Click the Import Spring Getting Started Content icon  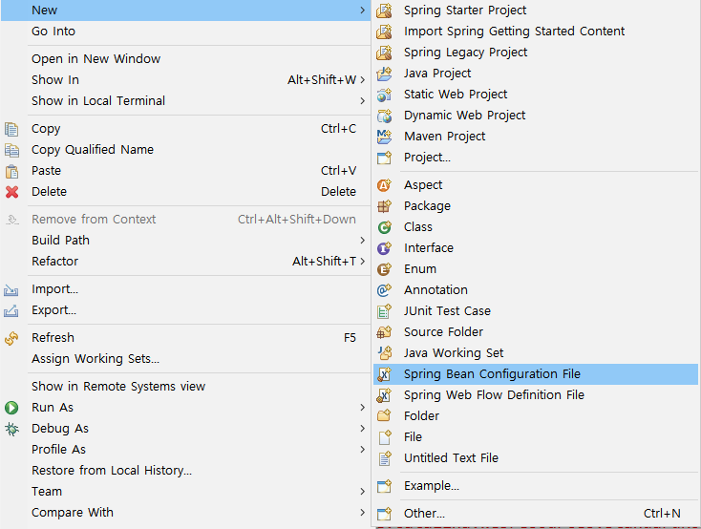tap(384, 32)
